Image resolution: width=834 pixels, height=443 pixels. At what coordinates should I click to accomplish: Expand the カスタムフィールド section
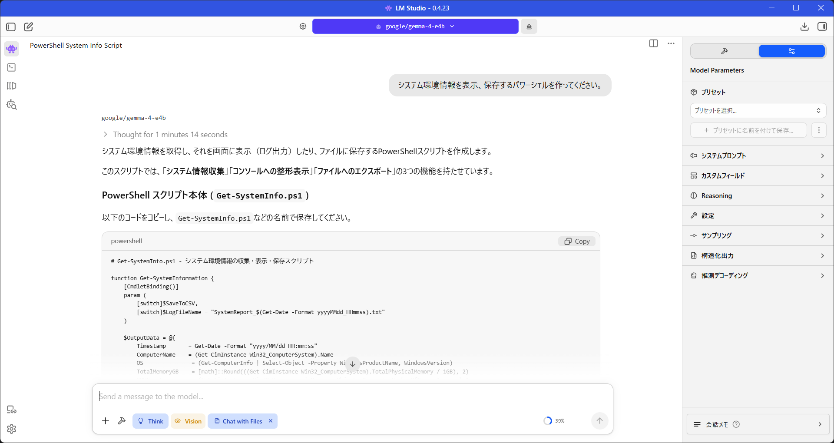[x=758, y=176]
